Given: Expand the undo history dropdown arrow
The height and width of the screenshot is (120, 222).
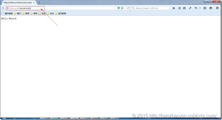Looking at the screenshot, I should 200,8.
